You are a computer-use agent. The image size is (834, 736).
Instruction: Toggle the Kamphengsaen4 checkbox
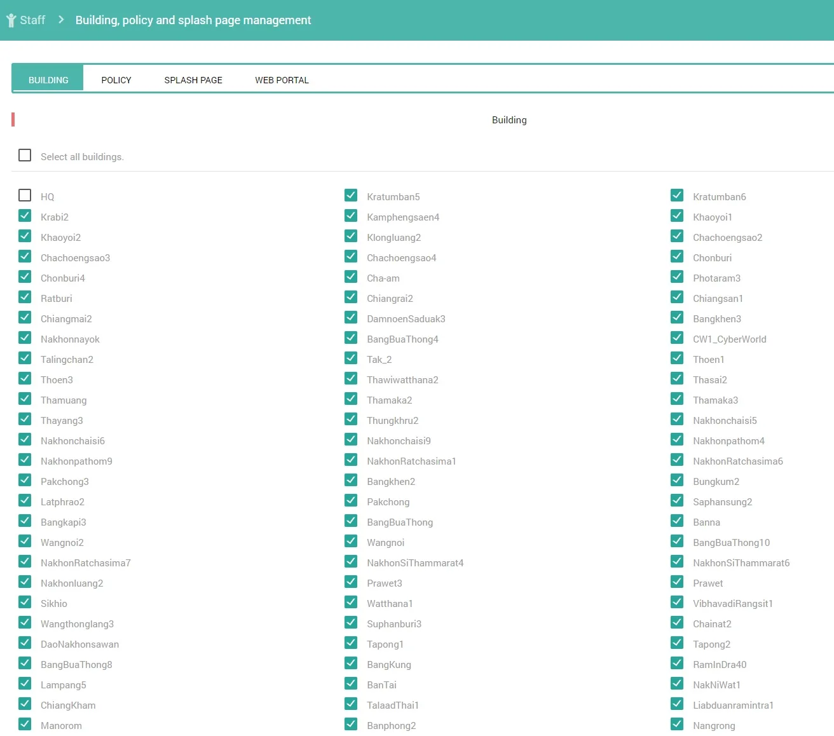(351, 215)
